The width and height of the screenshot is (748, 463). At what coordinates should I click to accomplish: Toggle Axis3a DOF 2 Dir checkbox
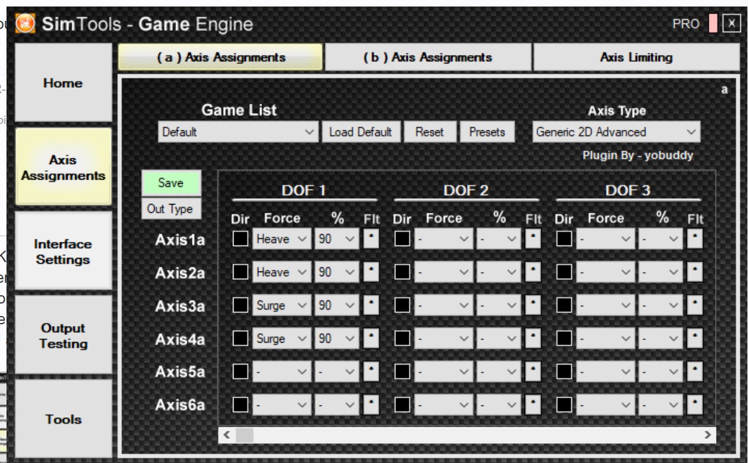click(x=402, y=305)
